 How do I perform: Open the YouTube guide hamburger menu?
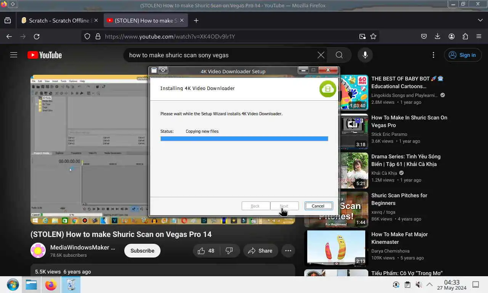click(14, 55)
